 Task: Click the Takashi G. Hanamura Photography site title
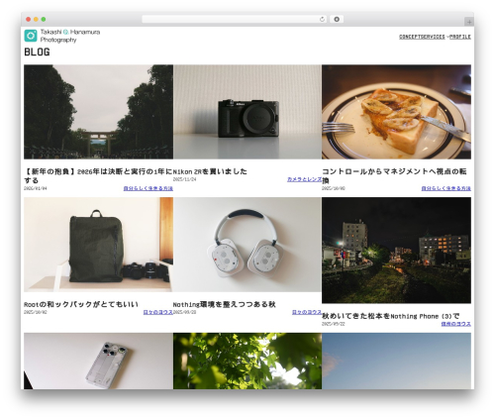pos(70,36)
